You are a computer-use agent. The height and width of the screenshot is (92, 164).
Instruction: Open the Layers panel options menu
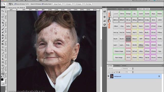[x=162, y=66]
